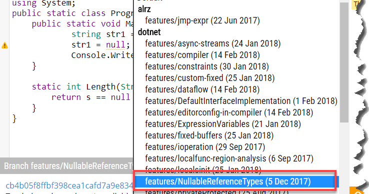Click the Branch features/NullableReference header bar
Image resolution: width=369 pixels, height=194 pixels.
tap(66, 165)
